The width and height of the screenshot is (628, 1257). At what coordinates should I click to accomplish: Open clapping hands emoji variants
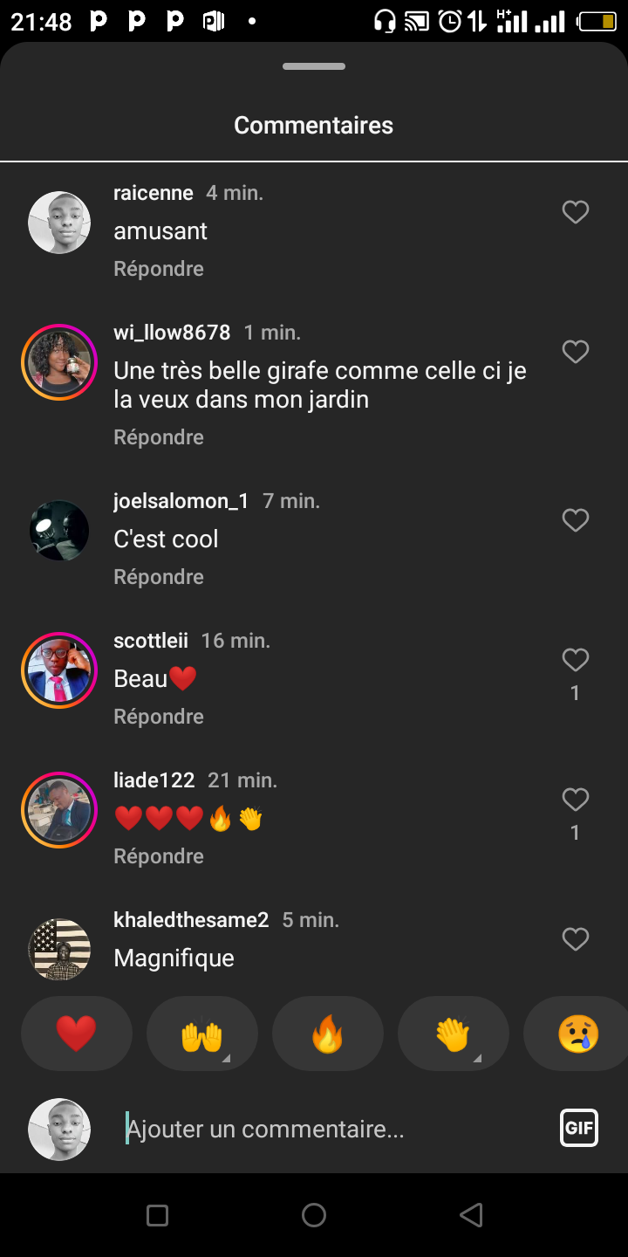click(x=454, y=1034)
